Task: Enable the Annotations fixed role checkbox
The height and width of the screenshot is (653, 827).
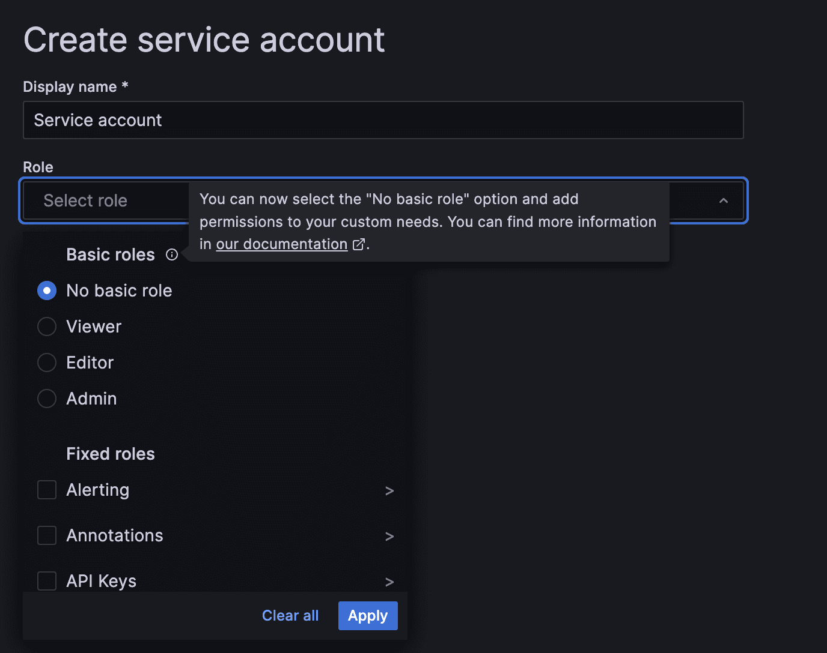Action: [47, 535]
